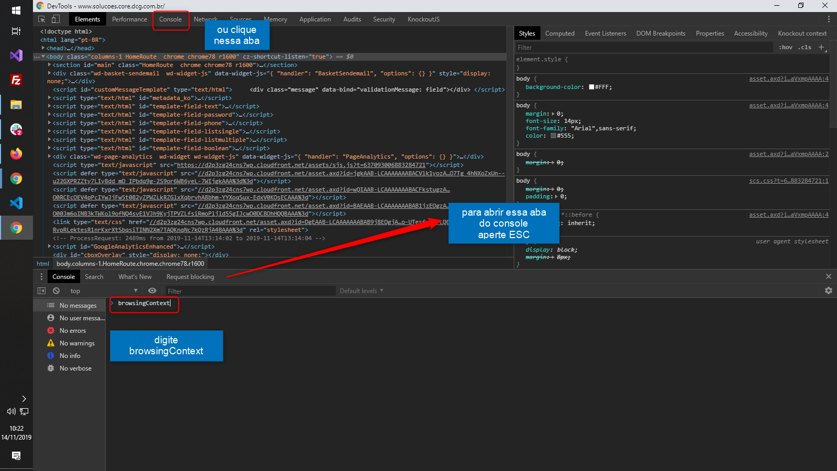The height and width of the screenshot is (471, 837).
Task: Expand the margin shorthand property arrow
Action: coord(553,114)
